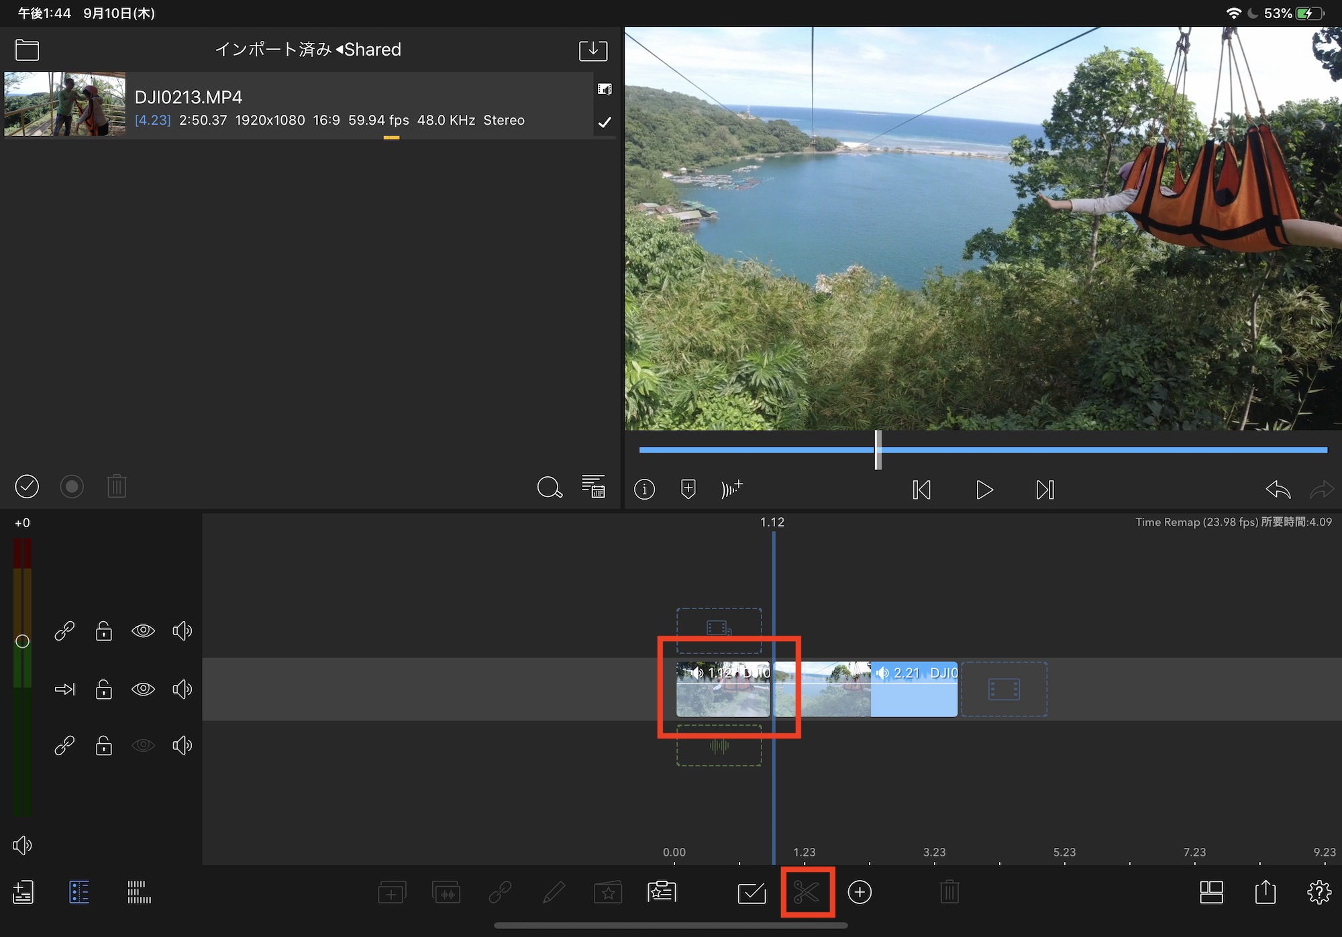The width and height of the screenshot is (1342, 937).
Task: Tap the undo arrow
Action: (1278, 490)
